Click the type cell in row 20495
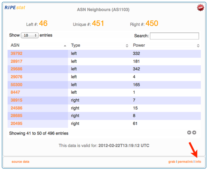The width and height of the screenshot is (211, 171). (x=75, y=124)
